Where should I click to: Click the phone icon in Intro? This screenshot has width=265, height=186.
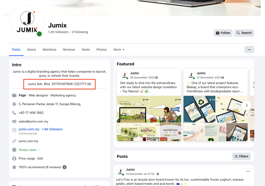click(14, 113)
